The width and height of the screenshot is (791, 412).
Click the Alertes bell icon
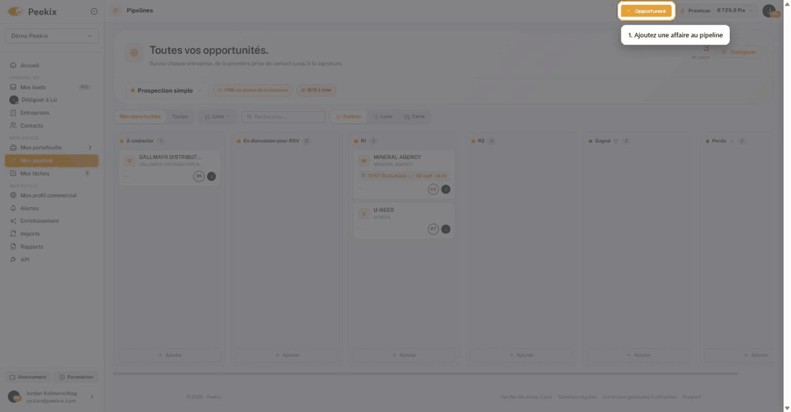pos(13,209)
